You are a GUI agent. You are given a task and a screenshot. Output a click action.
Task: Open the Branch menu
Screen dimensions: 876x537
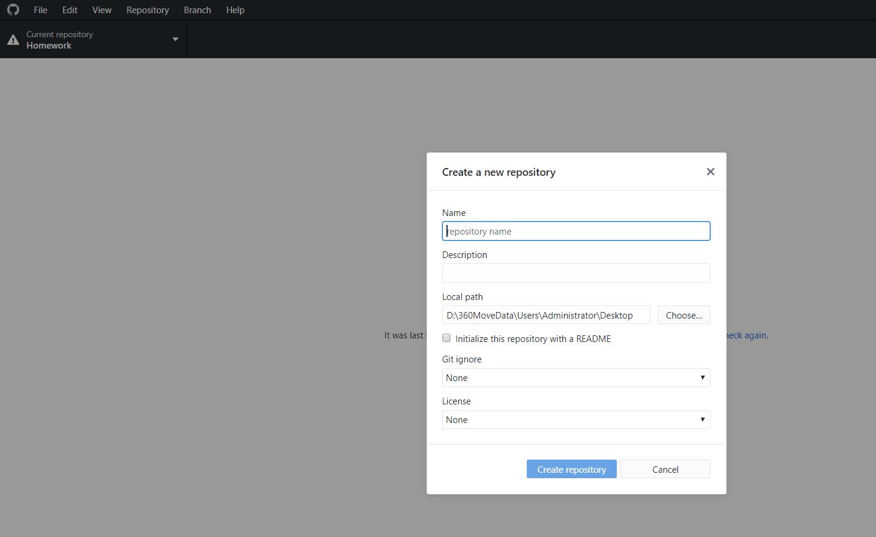click(x=197, y=10)
